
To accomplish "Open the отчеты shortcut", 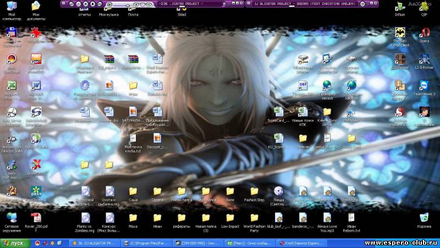I will point(85,12).
